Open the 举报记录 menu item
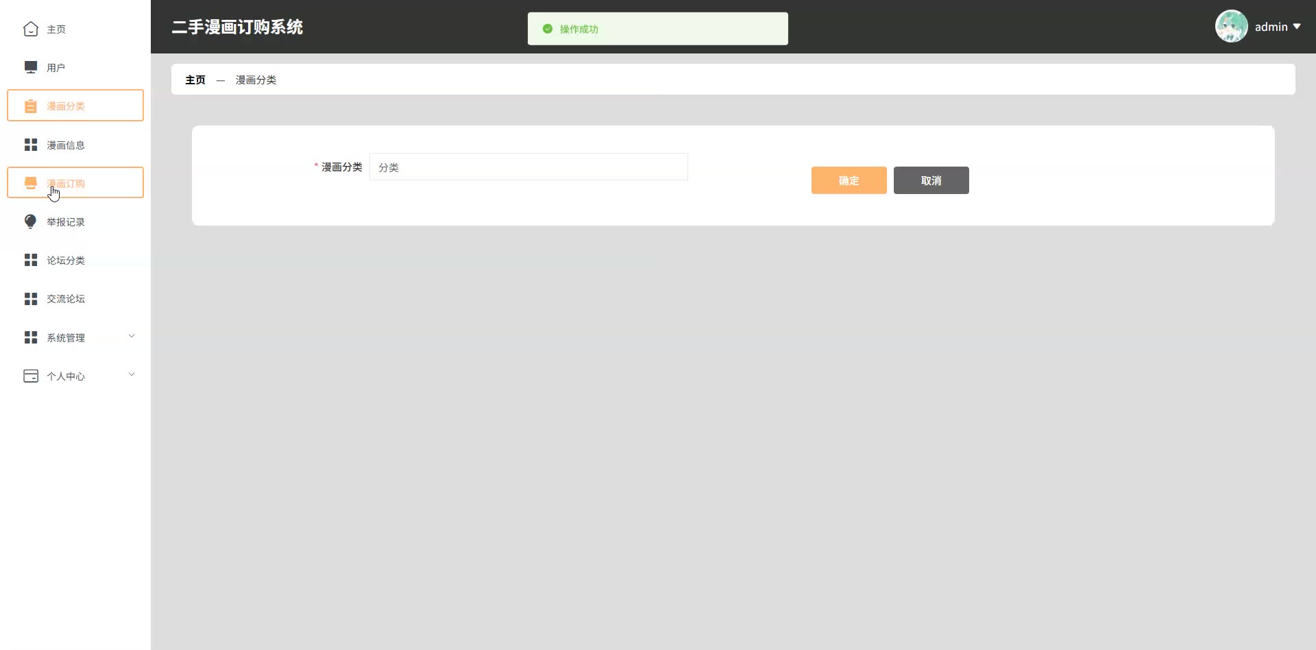This screenshot has width=1316, height=650. click(75, 221)
